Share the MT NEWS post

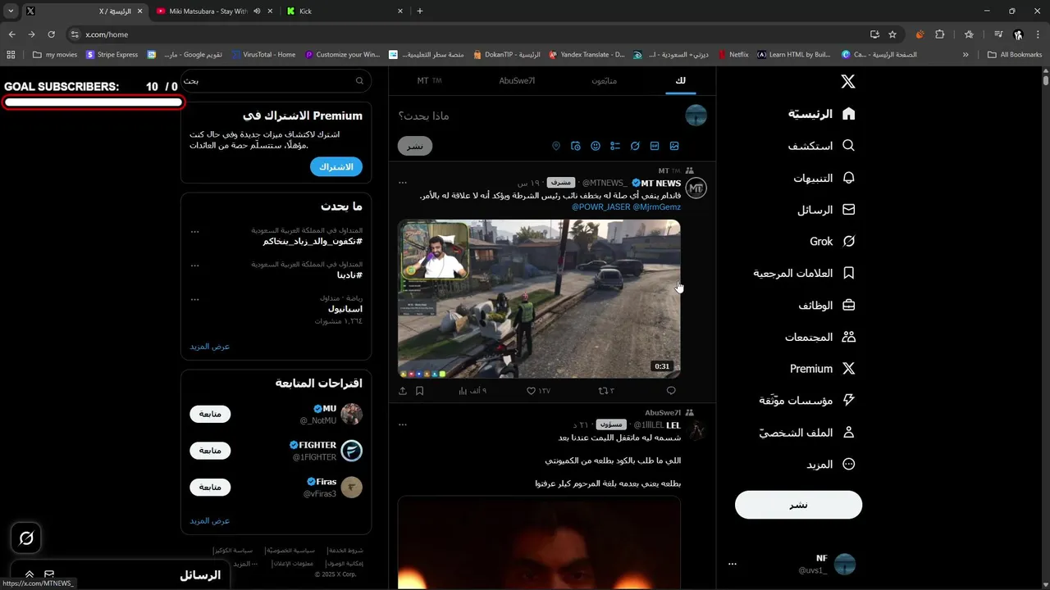(x=403, y=391)
